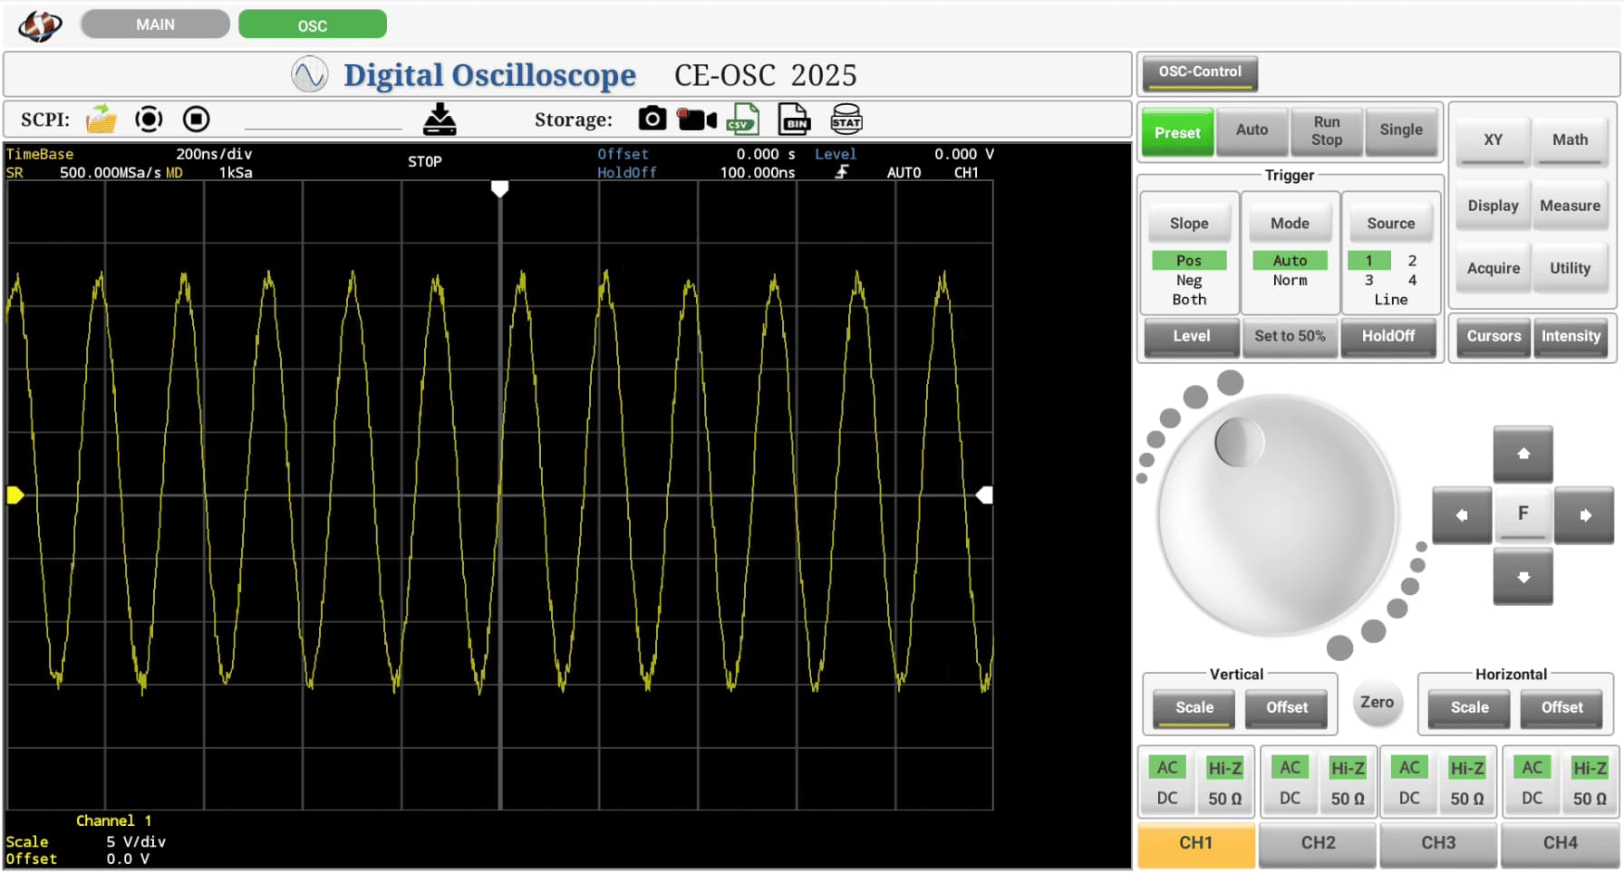Click the download-to-device icon

click(440, 119)
